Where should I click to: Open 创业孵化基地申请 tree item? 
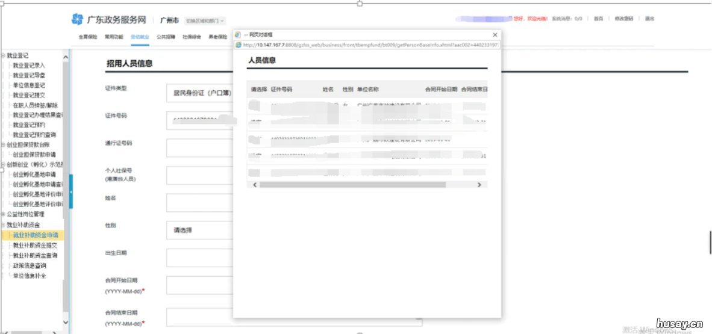[x=34, y=175]
